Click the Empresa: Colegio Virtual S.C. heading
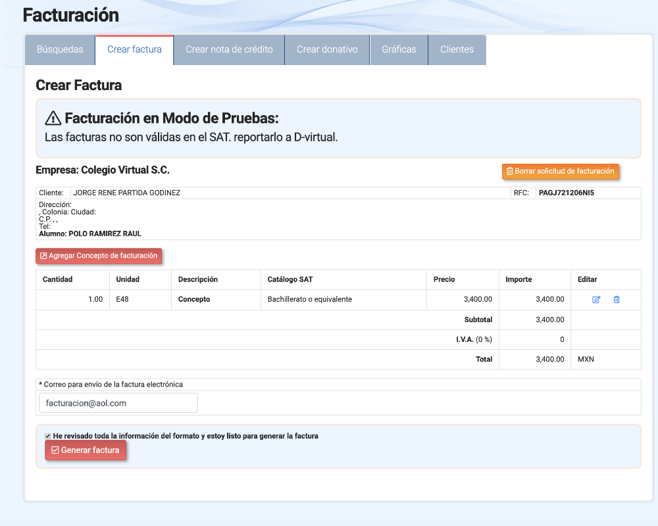This screenshot has width=658, height=526. pos(103,170)
